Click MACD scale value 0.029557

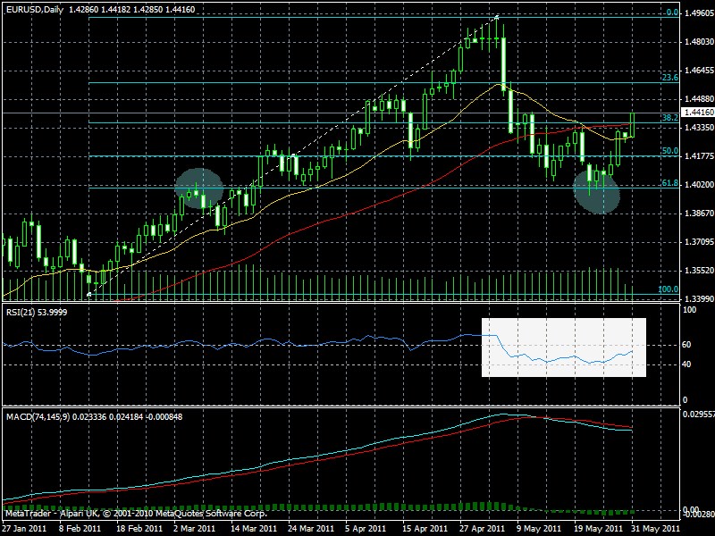pos(698,415)
